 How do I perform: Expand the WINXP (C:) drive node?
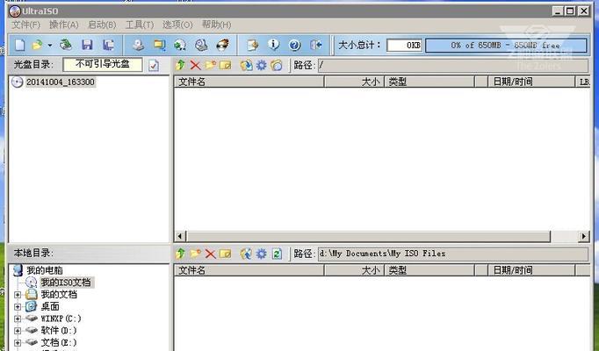[18, 319]
